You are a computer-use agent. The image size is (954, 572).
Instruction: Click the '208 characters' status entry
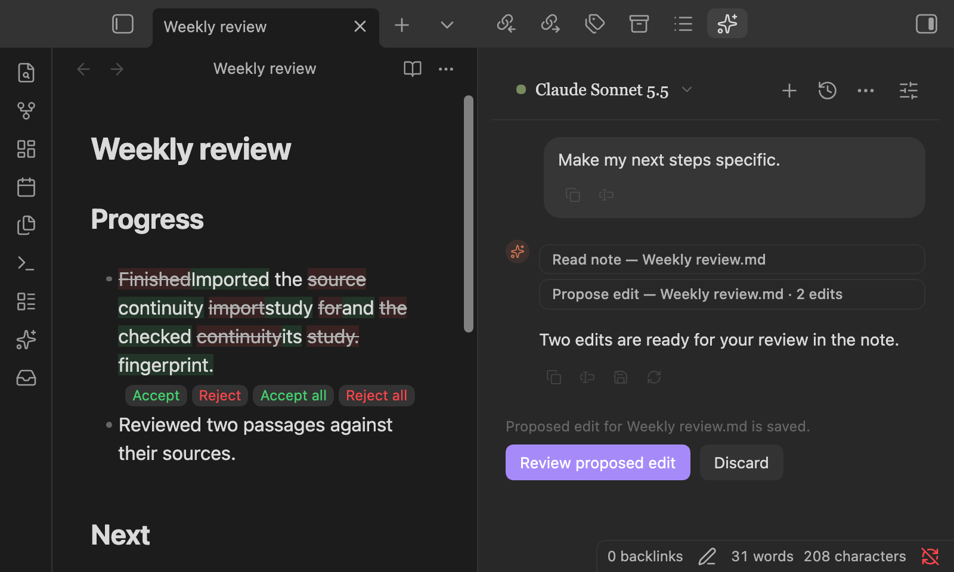tap(855, 557)
